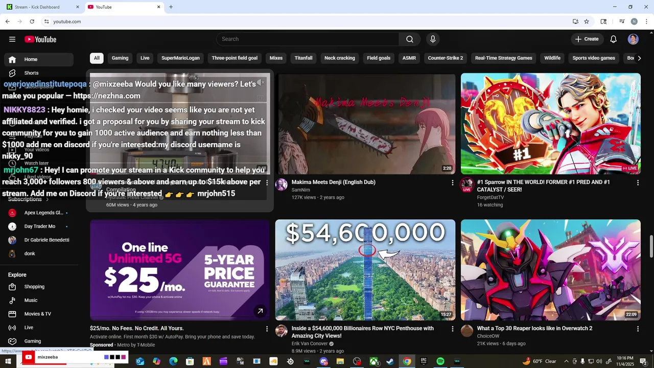Open Microsoft Edge from taskbar
This screenshot has height=368, width=654.
(173, 361)
